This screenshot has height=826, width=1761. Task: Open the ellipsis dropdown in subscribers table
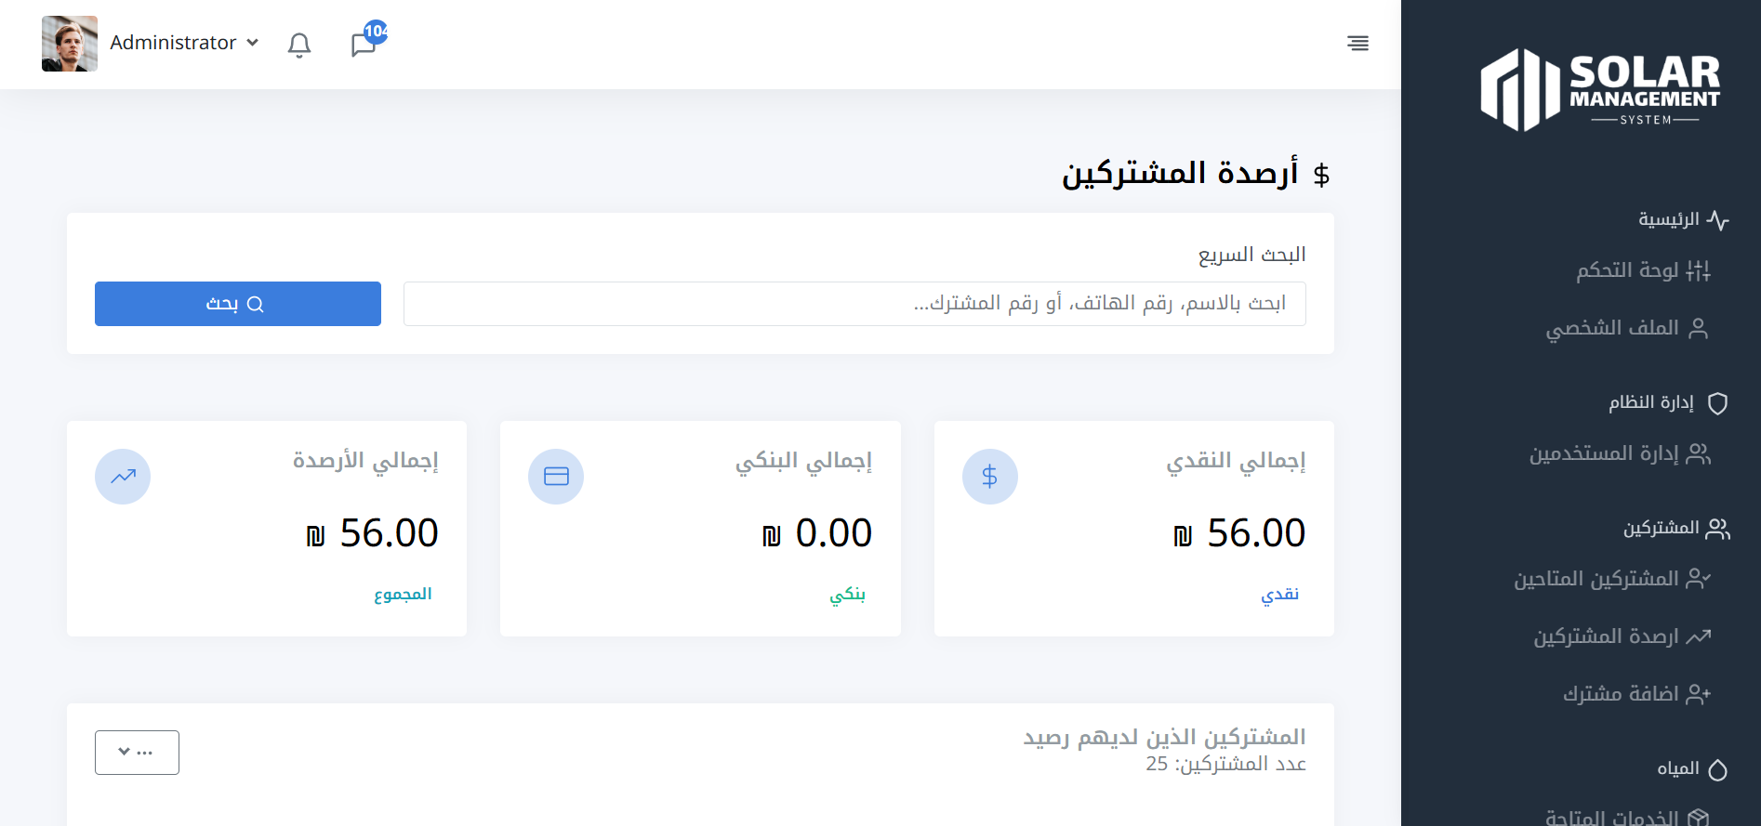point(137,753)
